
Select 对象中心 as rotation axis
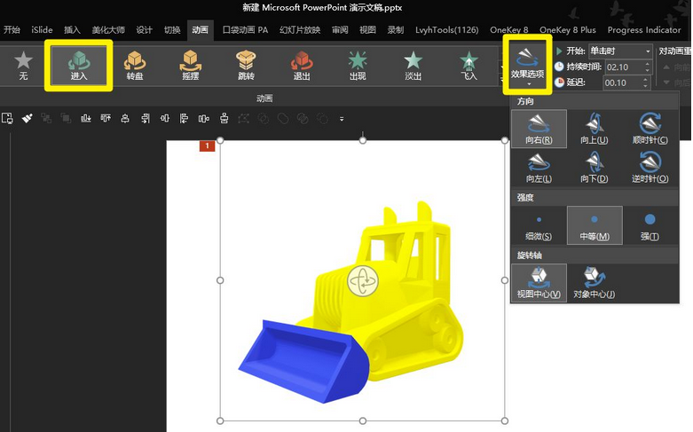(595, 282)
